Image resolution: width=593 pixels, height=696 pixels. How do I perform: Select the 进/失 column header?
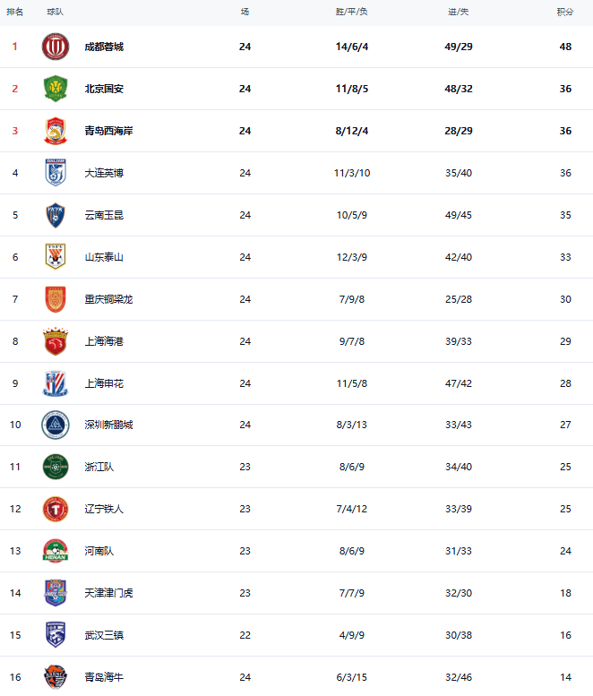point(458,12)
